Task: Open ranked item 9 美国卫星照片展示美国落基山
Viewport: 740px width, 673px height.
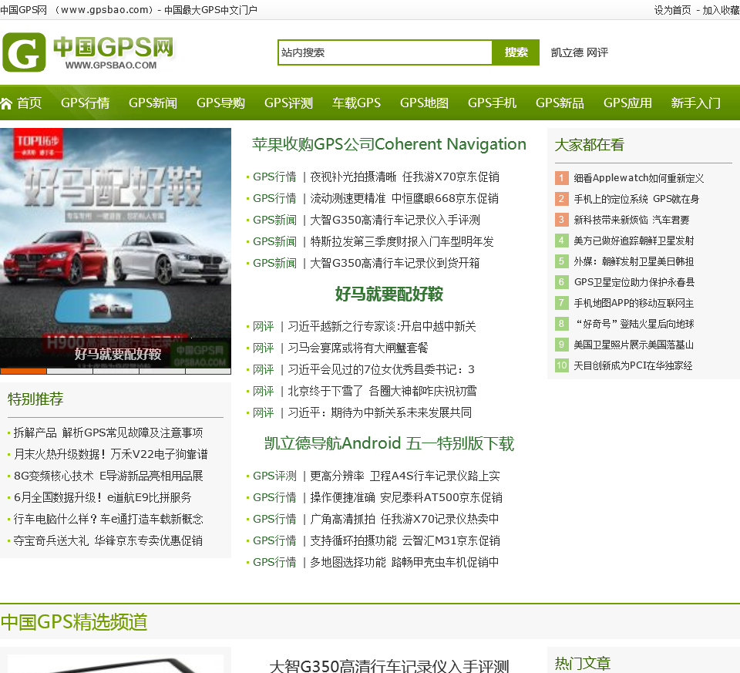Action: click(x=634, y=345)
